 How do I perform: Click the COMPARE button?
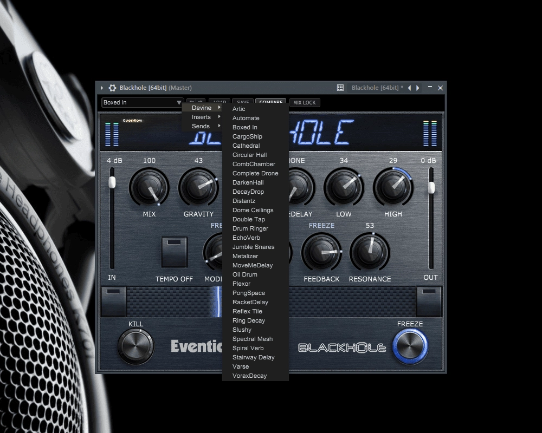(x=270, y=102)
